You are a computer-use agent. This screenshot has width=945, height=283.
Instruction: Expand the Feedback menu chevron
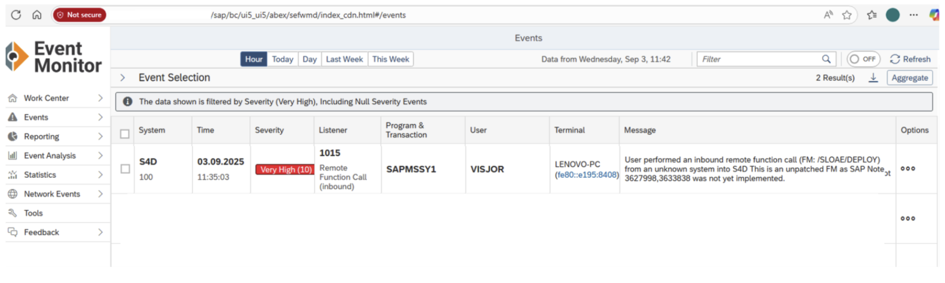pos(100,232)
